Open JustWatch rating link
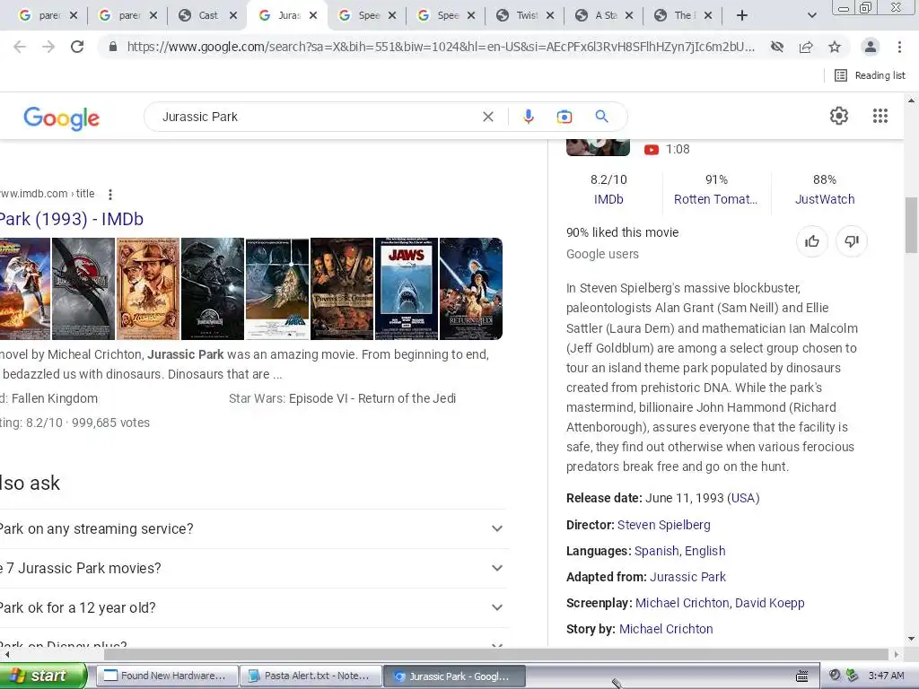The width and height of the screenshot is (919, 689). point(825,199)
